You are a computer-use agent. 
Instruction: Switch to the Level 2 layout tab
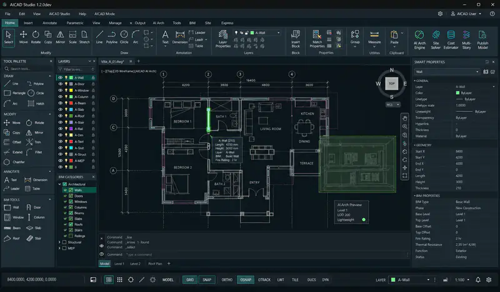click(135, 264)
